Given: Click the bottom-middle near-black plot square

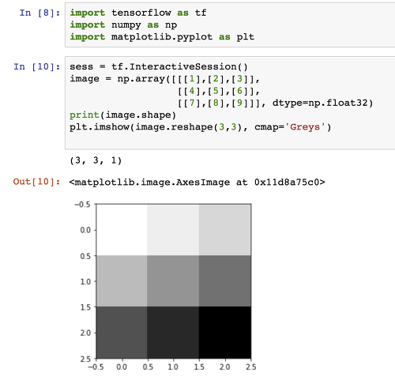Looking at the screenshot, I should coord(173,333).
